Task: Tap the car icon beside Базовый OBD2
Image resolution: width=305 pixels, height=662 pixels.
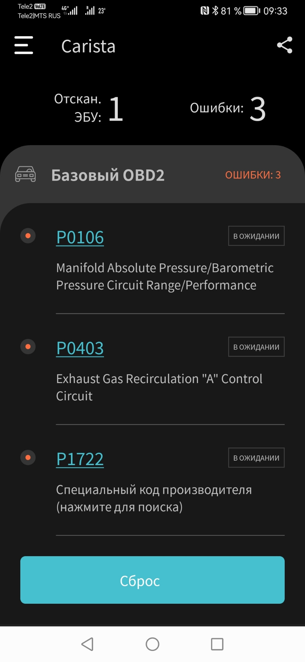Action: click(25, 174)
